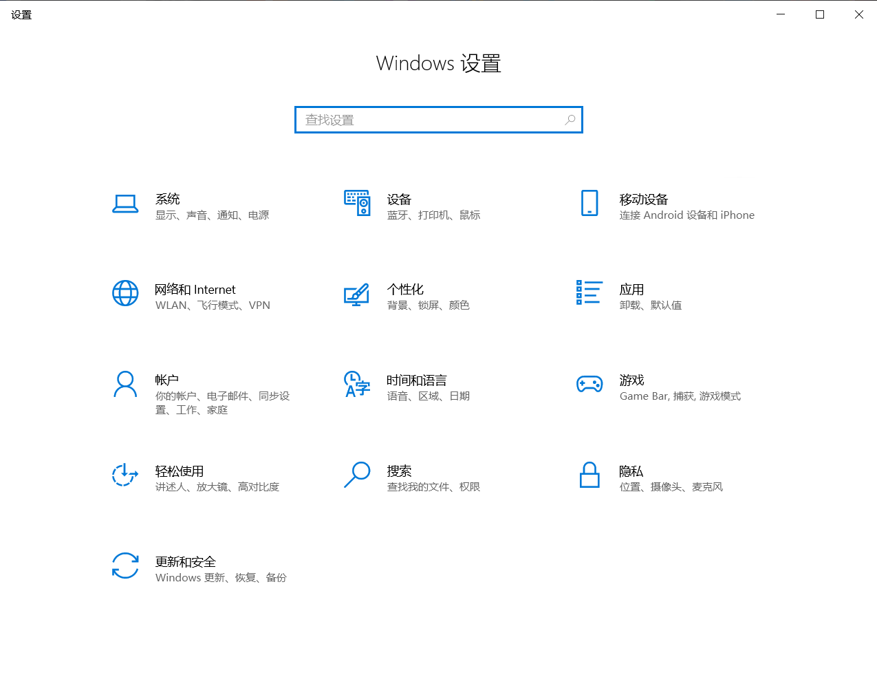The image size is (877, 688).
Task: Click the padlock icon for 隐私
Action: [x=589, y=475]
